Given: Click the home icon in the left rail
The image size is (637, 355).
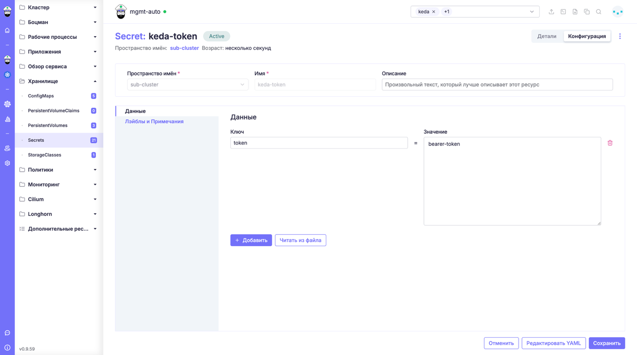Looking at the screenshot, I should click(7, 30).
